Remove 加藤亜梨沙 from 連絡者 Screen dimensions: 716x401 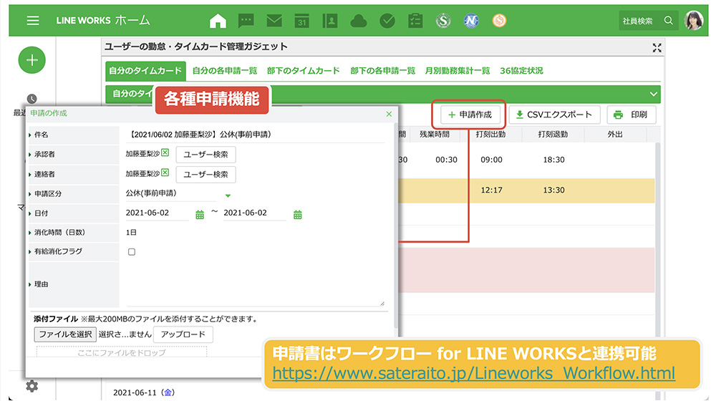165,173
